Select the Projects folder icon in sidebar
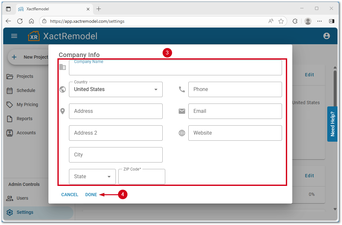The image size is (342, 225). tap(10, 76)
